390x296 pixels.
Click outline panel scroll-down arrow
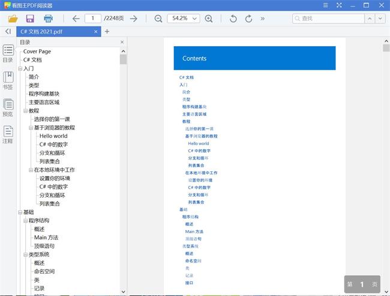coord(123,292)
